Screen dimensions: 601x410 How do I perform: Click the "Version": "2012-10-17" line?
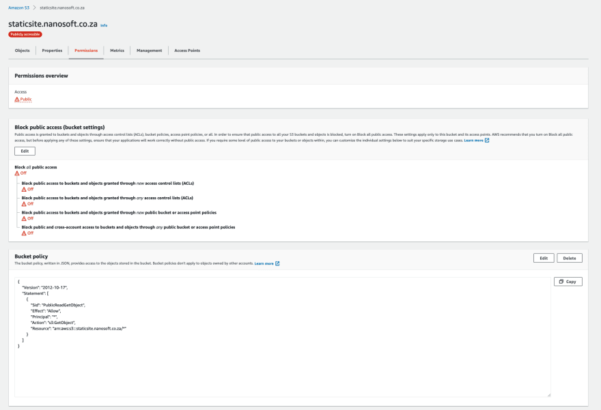point(45,287)
